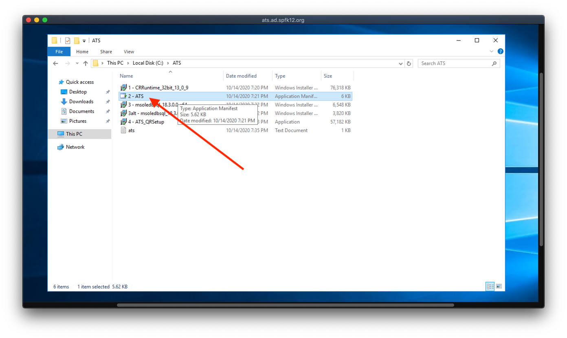Open the File menu tab
The width and height of the screenshot is (567, 338).
click(x=59, y=52)
